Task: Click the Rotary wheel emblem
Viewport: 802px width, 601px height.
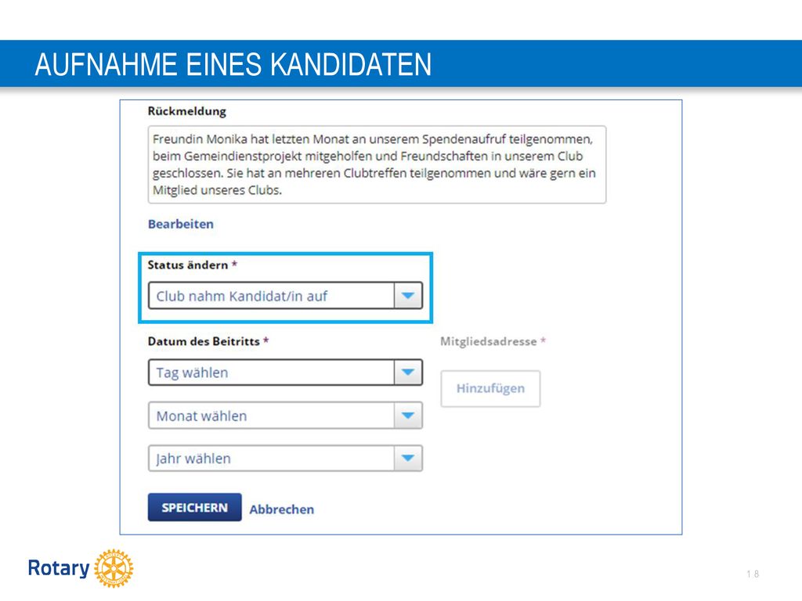Action: pyautogui.click(x=114, y=568)
